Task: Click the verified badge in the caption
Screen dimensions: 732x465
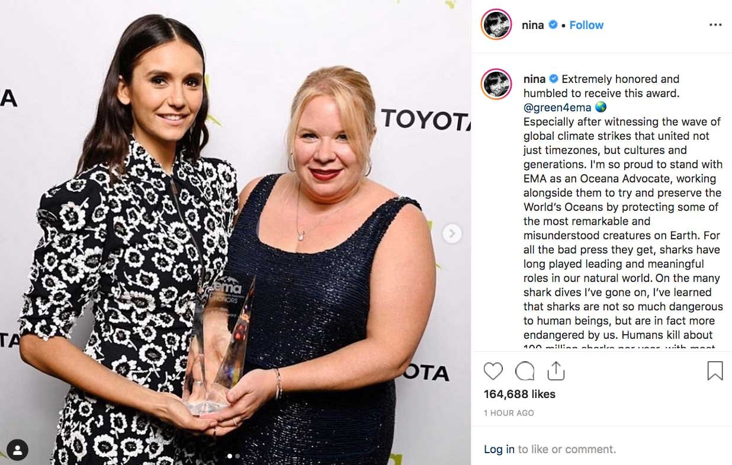Action: pos(554,79)
